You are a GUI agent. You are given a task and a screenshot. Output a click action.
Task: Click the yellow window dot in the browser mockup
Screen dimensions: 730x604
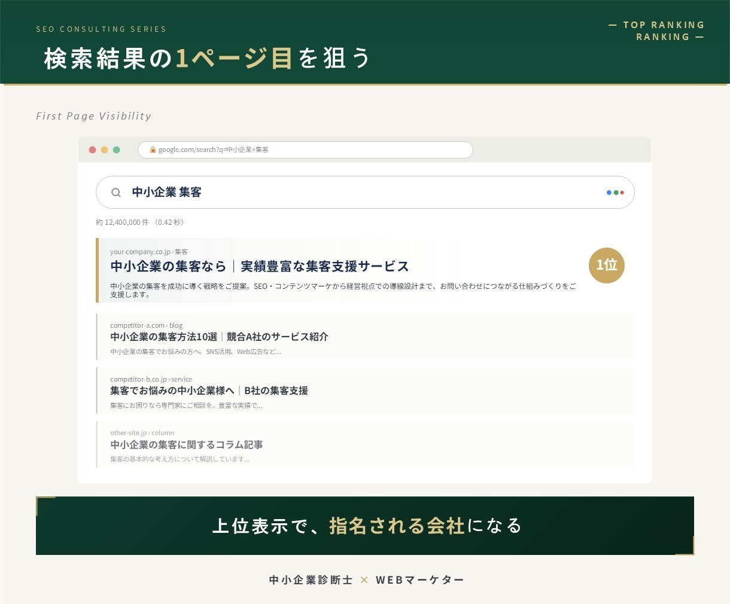pos(104,150)
